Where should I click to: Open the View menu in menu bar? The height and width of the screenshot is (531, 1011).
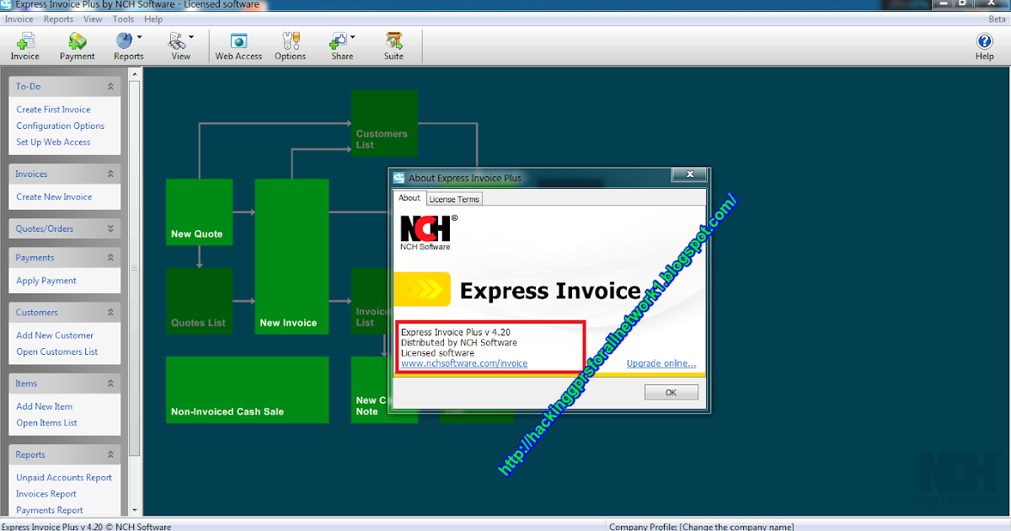(93, 19)
